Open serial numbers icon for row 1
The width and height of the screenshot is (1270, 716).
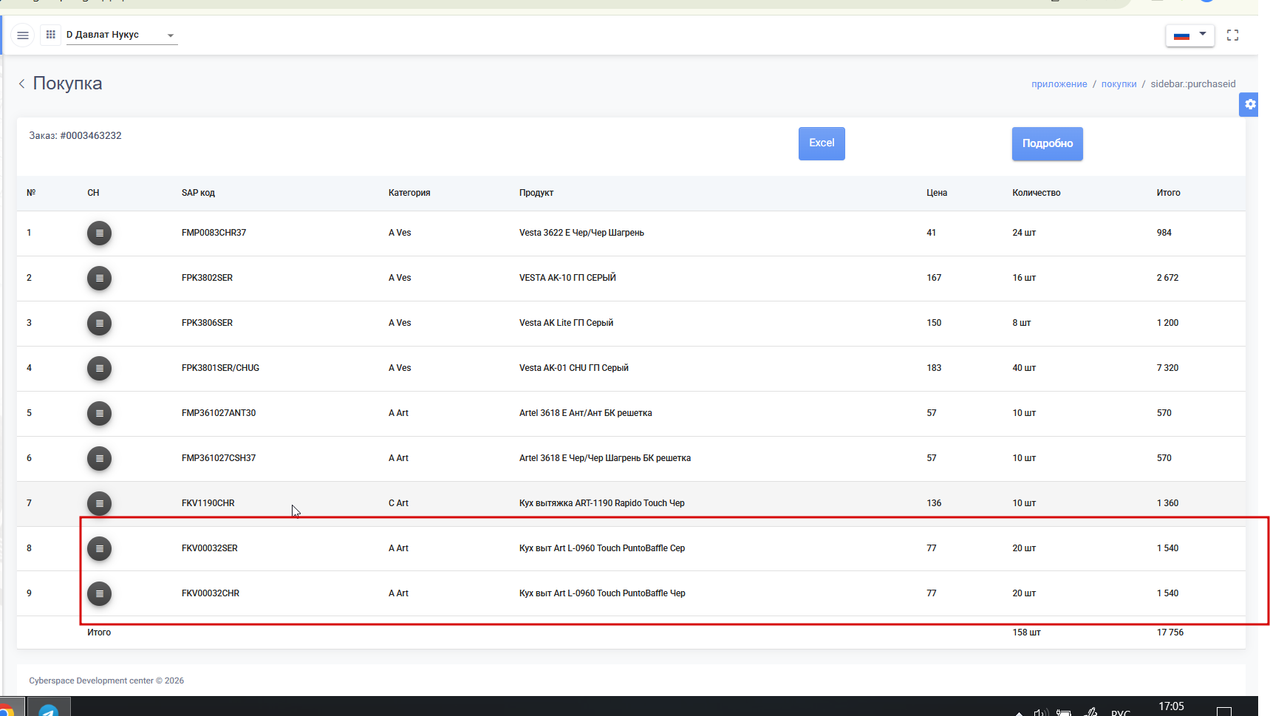pos(99,233)
